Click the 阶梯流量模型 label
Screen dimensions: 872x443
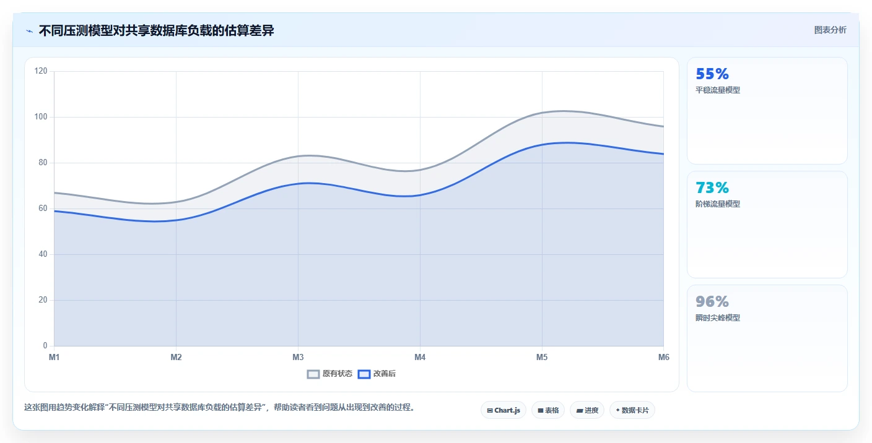tap(718, 204)
